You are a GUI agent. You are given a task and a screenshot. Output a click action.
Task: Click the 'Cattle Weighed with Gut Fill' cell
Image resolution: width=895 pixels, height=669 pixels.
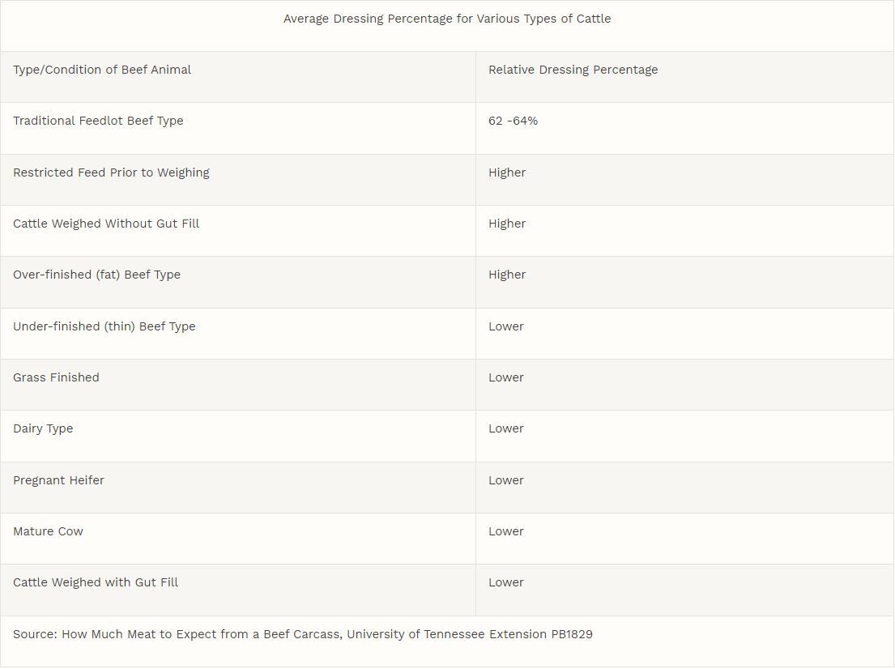coord(96,582)
